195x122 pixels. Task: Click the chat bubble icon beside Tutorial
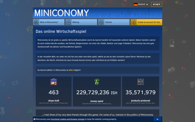(101, 22)
